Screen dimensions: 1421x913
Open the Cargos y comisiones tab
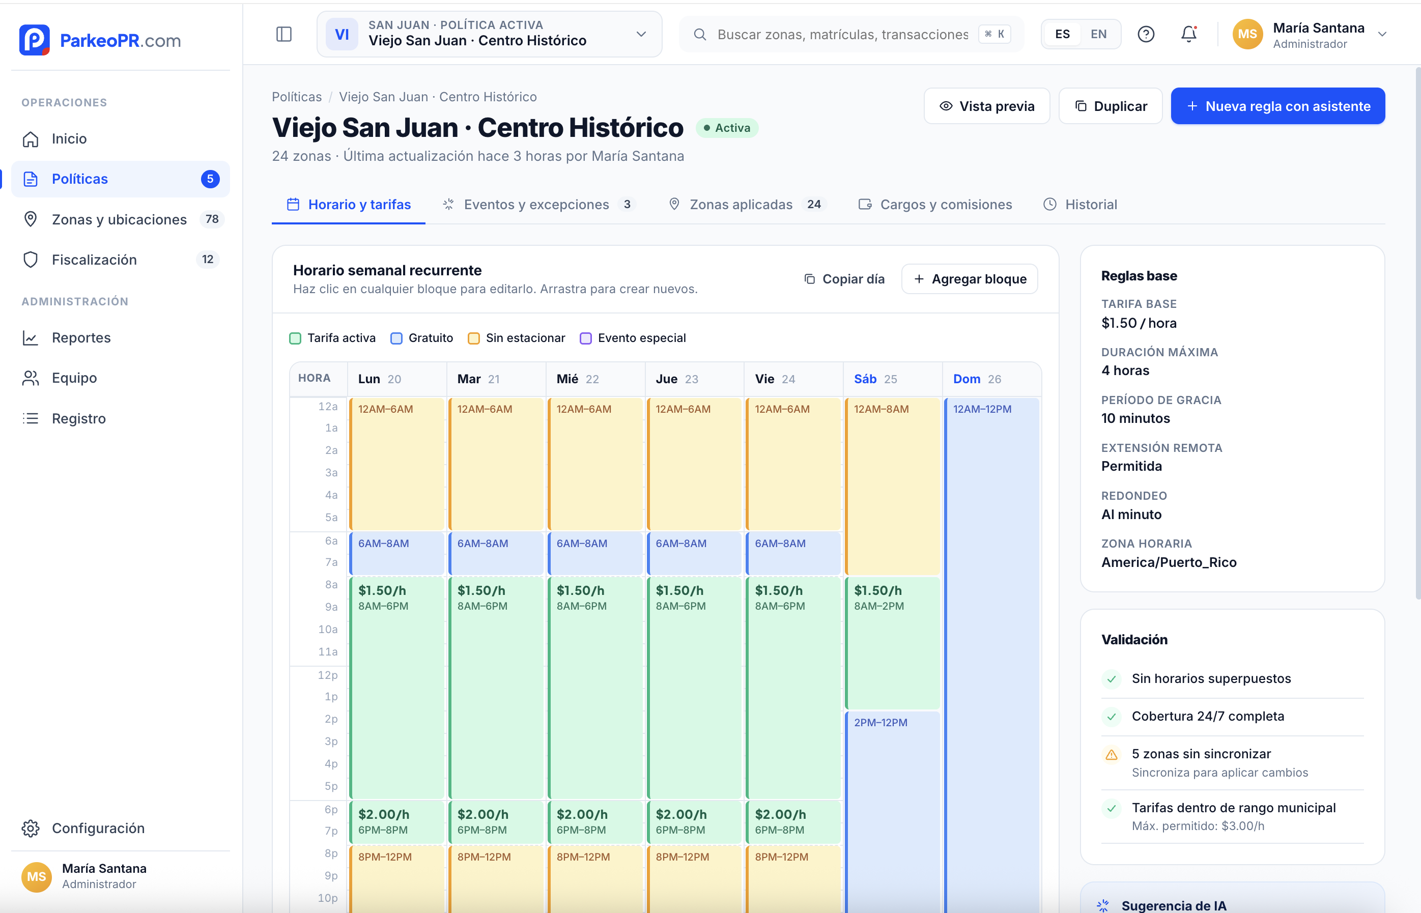[935, 205]
